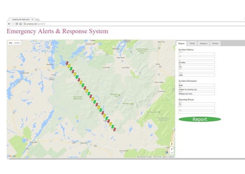
Task: Click the Long Lake map label
Action: tap(33, 142)
